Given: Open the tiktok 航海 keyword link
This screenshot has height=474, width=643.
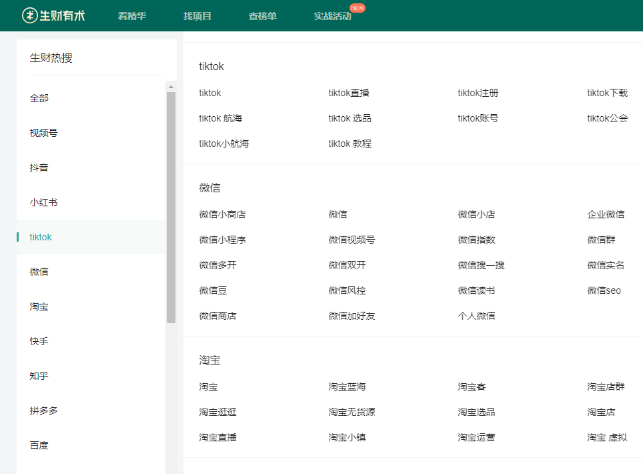Looking at the screenshot, I should coord(221,118).
